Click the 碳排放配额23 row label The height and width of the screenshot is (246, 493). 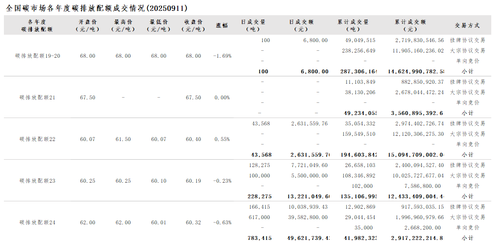[x=37, y=181]
